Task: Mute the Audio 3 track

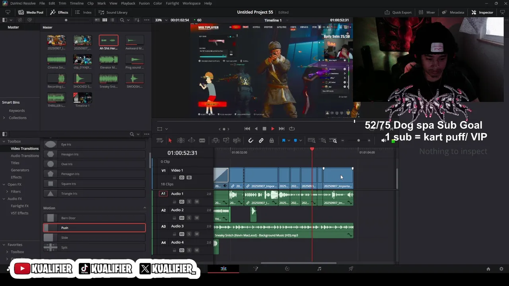Action: tap(196, 234)
